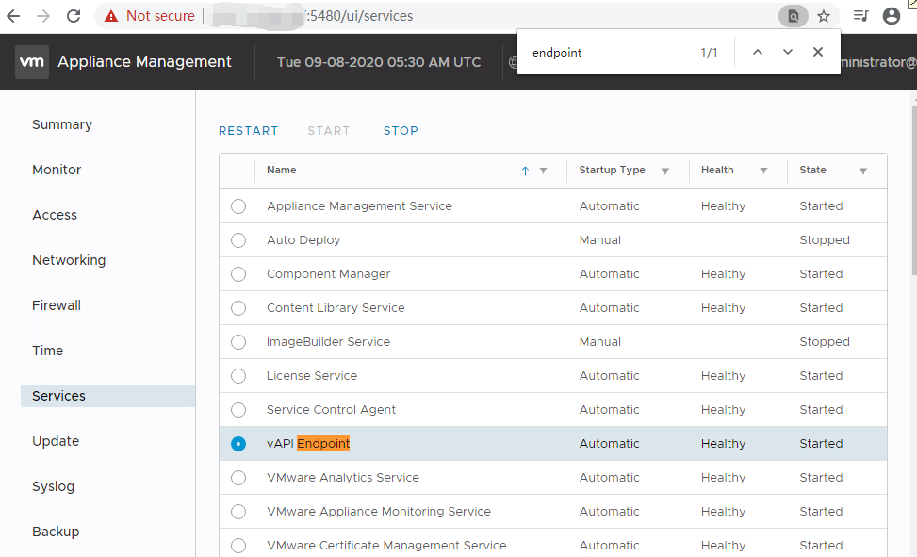Open the Networking page in sidebar
917x557 pixels.
(69, 260)
